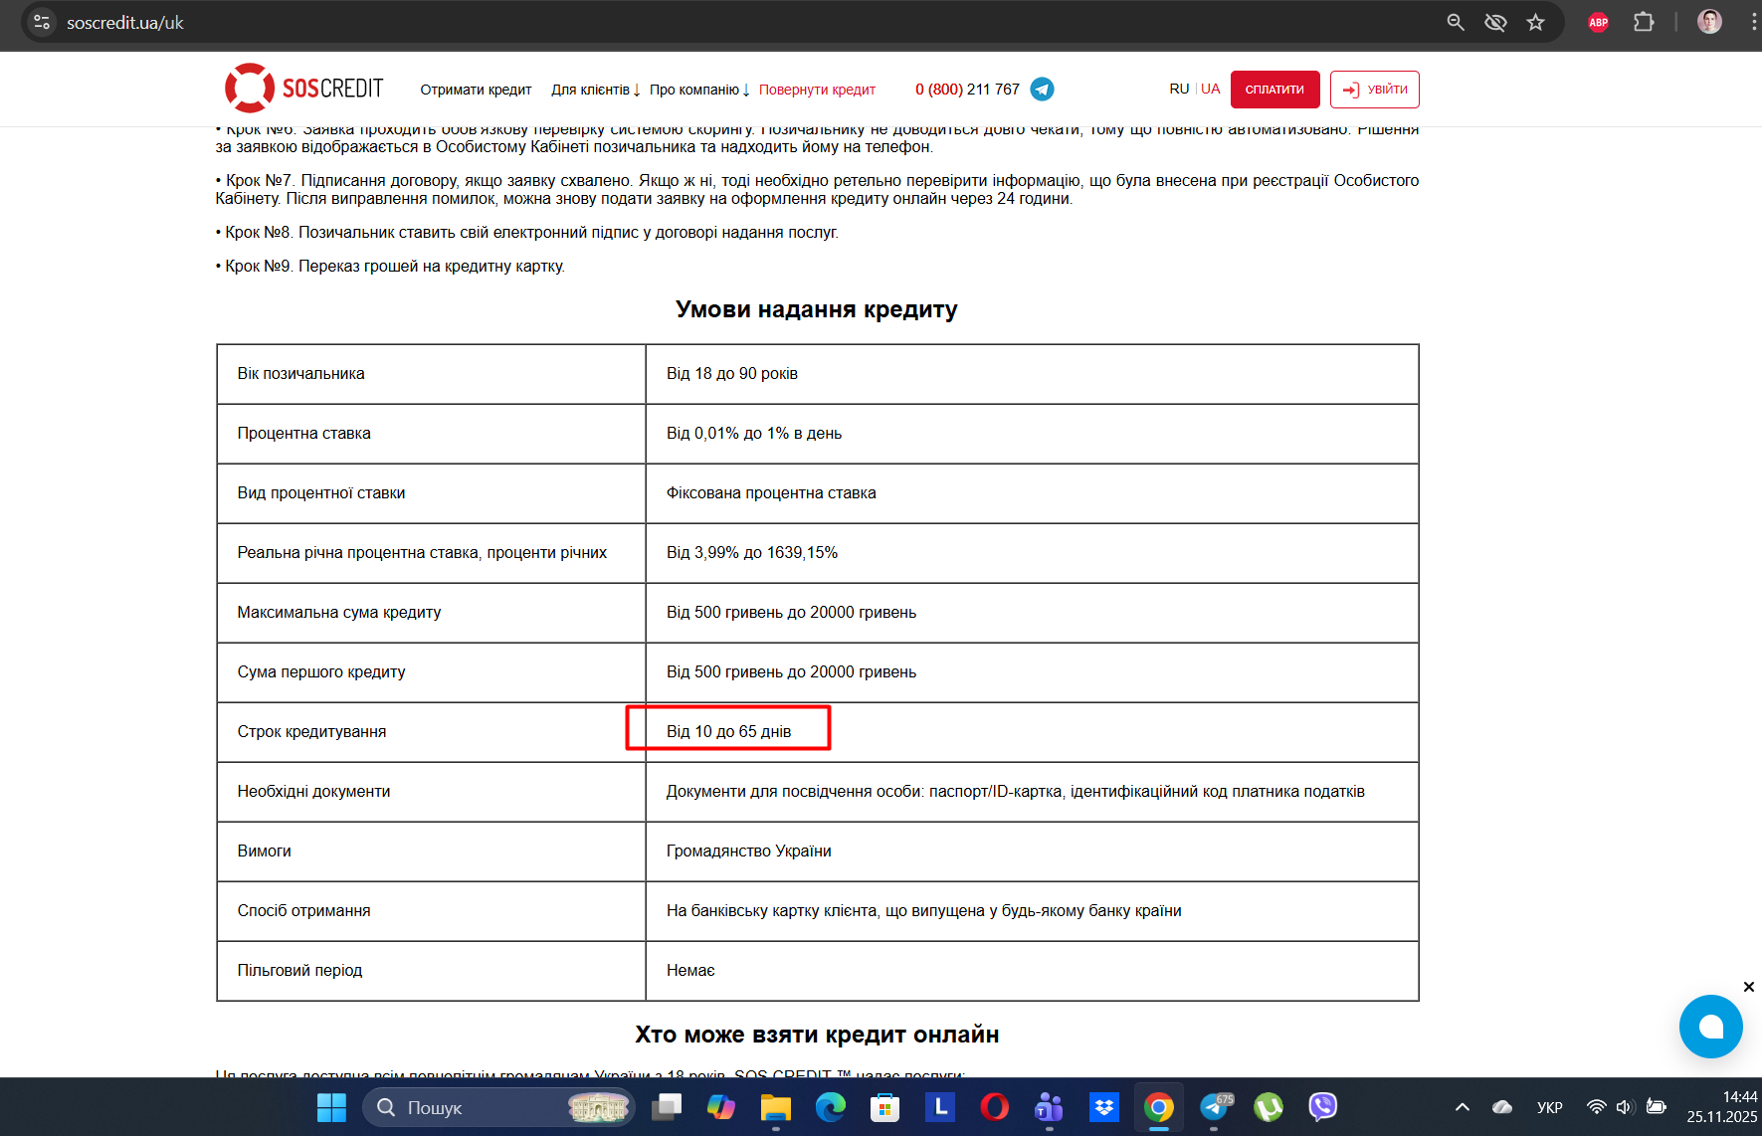Open the Telegram contact icon in header
1762x1136 pixels.
coord(1042,90)
